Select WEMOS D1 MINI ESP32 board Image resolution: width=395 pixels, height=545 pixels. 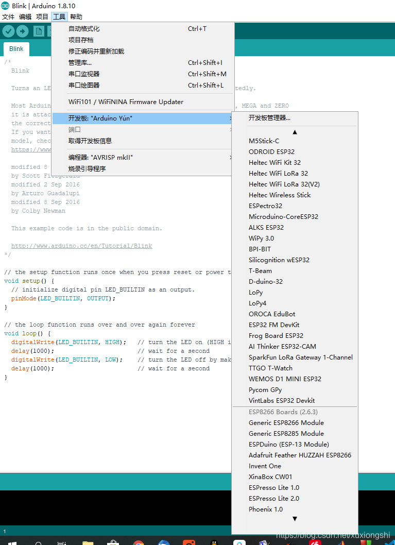295,379
